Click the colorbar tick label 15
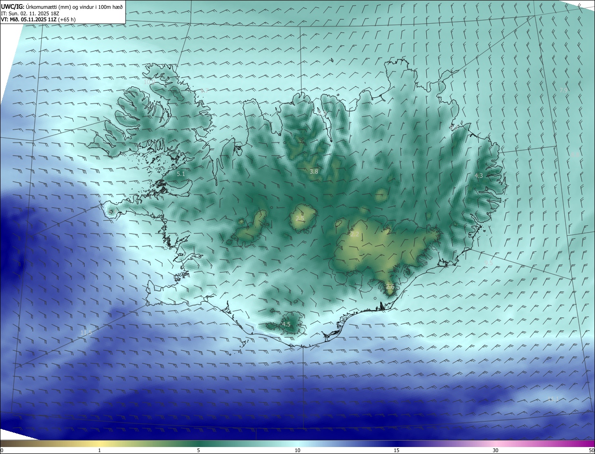This screenshot has width=595, height=454. click(397, 450)
